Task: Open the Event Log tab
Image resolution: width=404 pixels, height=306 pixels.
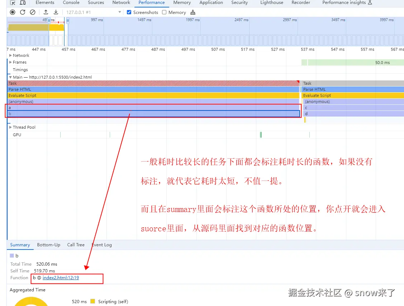Action: pos(102,245)
